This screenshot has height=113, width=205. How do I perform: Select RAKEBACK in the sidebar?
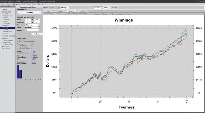6,46
